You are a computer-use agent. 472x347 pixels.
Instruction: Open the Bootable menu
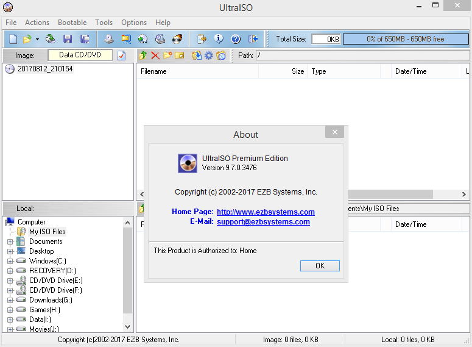point(72,23)
